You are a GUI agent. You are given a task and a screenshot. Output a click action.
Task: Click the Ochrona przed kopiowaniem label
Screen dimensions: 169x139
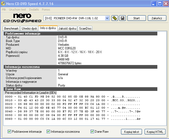[x=24, y=78]
